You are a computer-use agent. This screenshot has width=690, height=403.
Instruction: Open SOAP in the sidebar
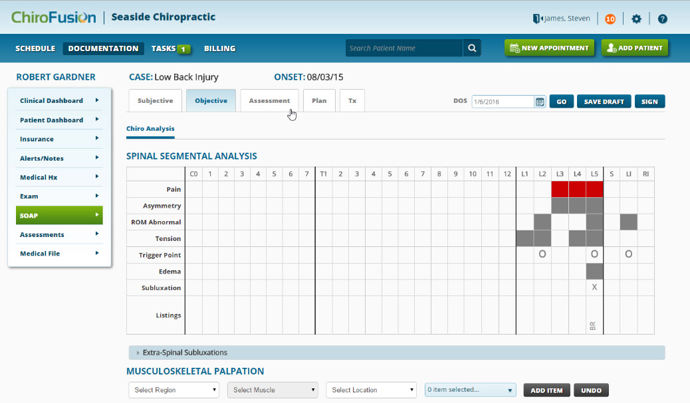pos(58,215)
